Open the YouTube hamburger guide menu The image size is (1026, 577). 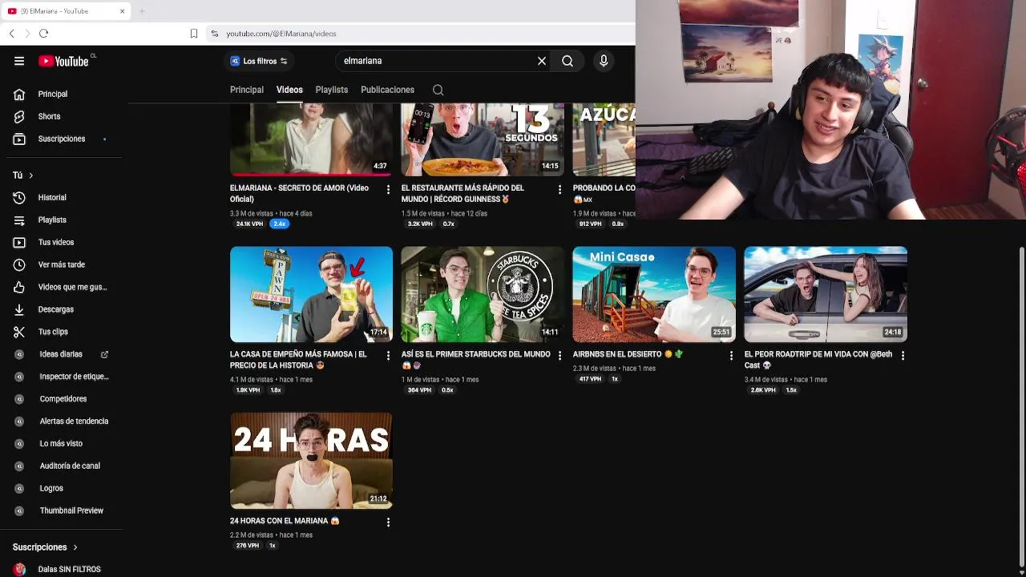point(19,61)
